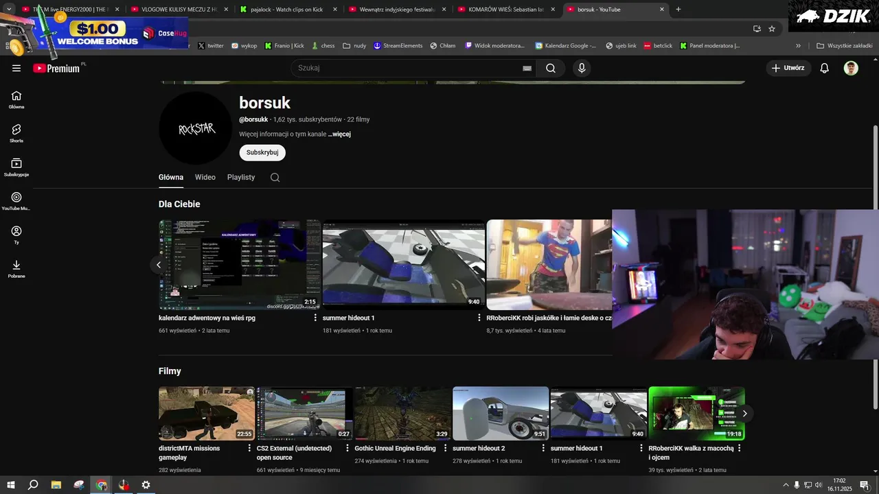Open the nudy bookmarks folder
The image size is (879, 494).
point(354,46)
